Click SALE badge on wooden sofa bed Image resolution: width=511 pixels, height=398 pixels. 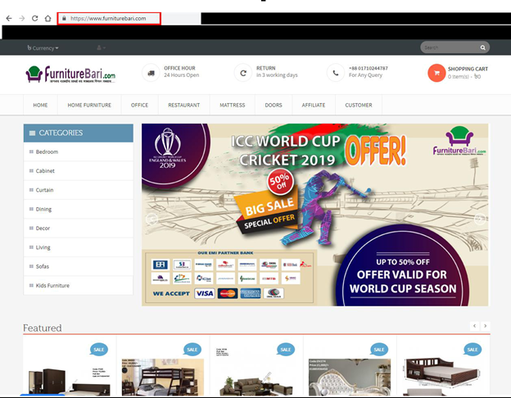click(473, 350)
